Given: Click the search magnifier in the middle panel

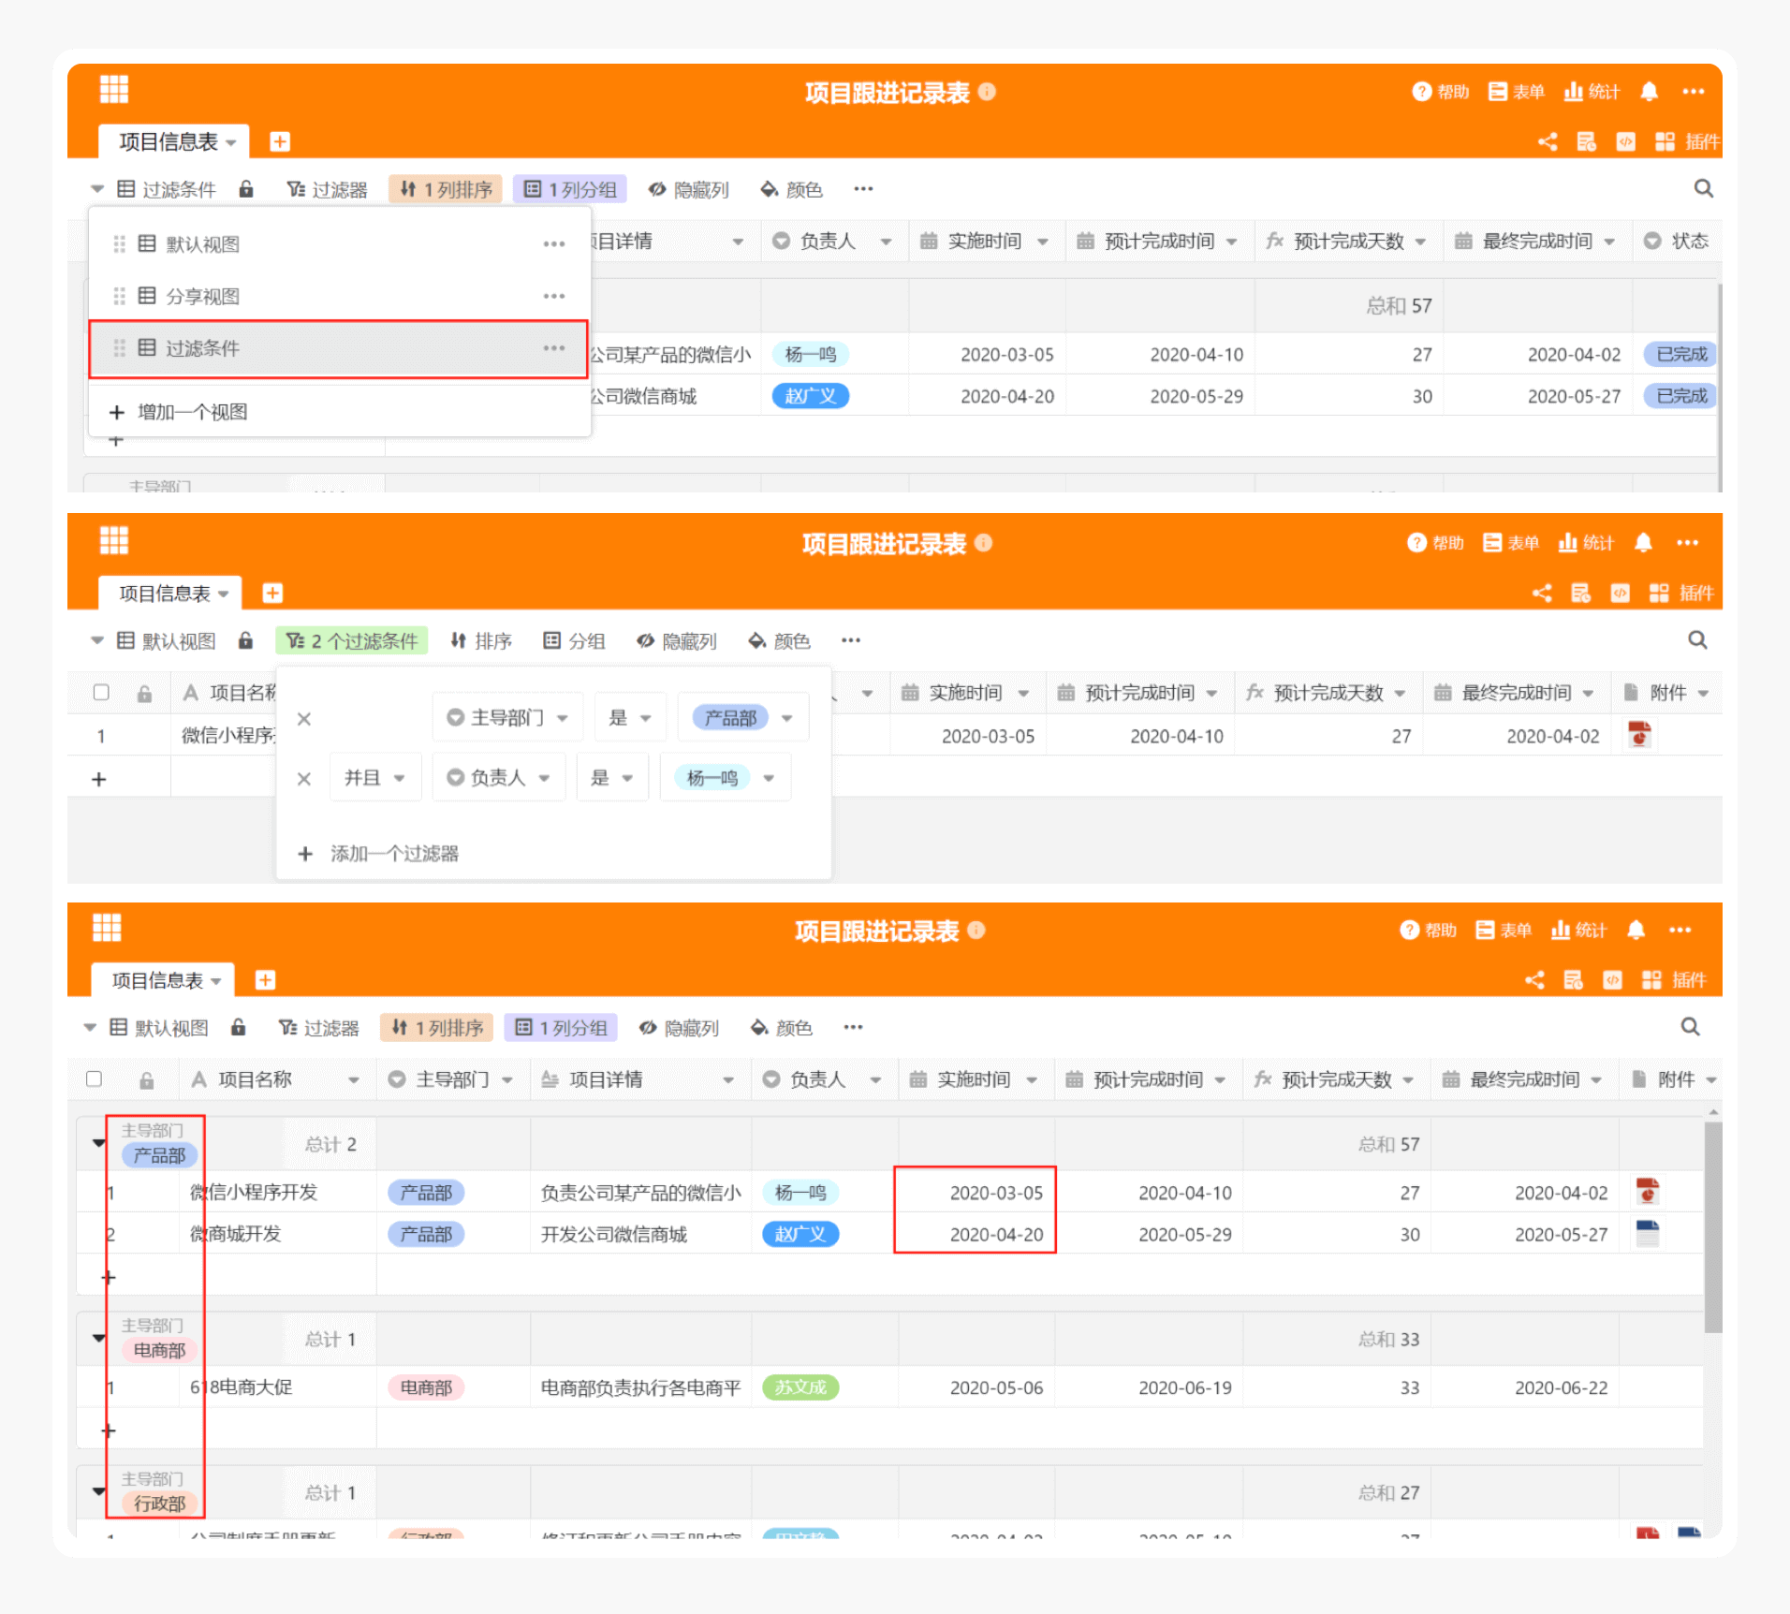Looking at the screenshot, I should pyautogui.click(x=1696, y=640).
